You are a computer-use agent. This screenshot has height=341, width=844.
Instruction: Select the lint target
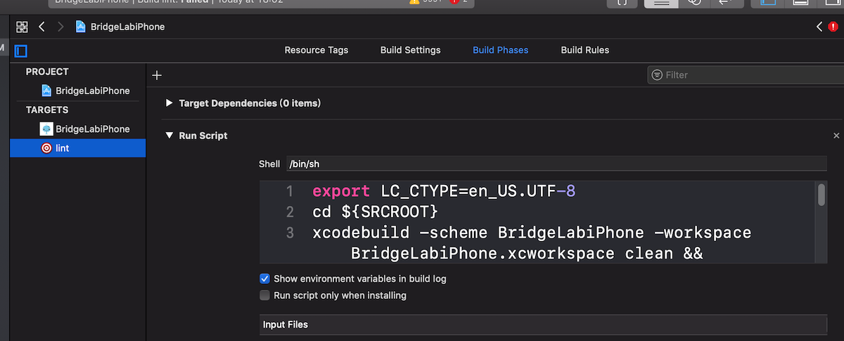click(77, 148)
